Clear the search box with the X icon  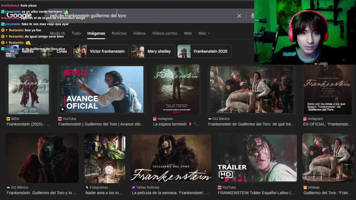pos(239,16)
